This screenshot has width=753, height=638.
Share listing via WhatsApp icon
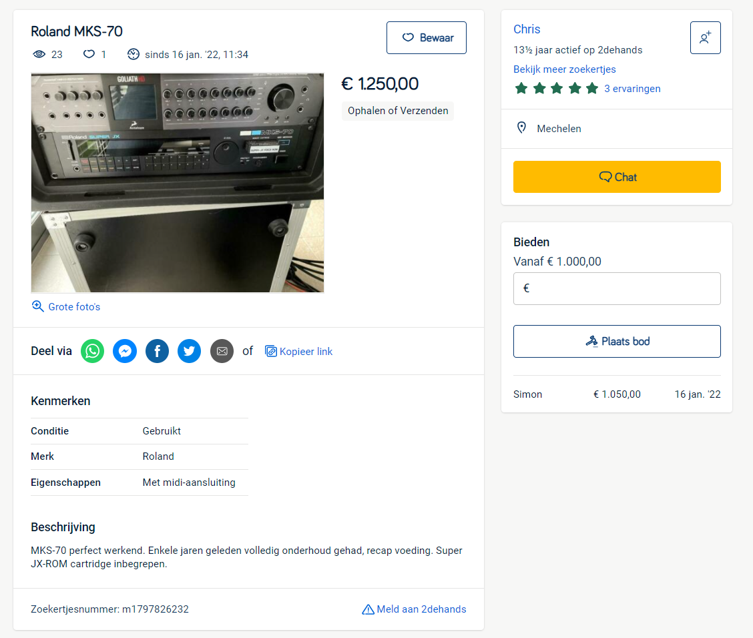(x=92, y=351)
